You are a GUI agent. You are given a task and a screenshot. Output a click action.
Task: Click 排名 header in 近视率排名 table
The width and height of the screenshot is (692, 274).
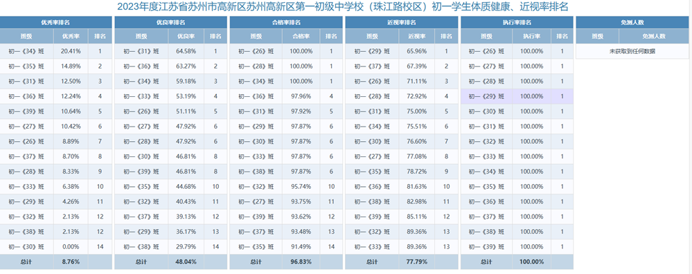446,36
